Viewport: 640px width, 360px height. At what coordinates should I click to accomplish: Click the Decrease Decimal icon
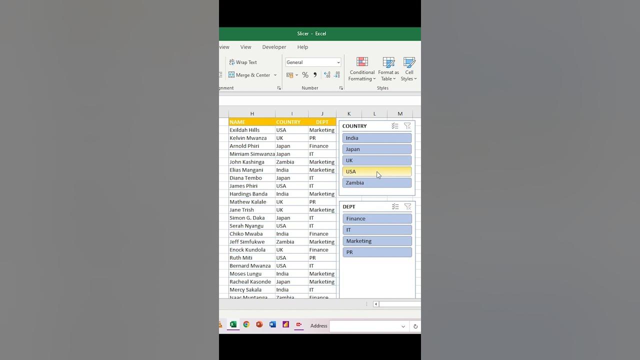tap(337, 75)
